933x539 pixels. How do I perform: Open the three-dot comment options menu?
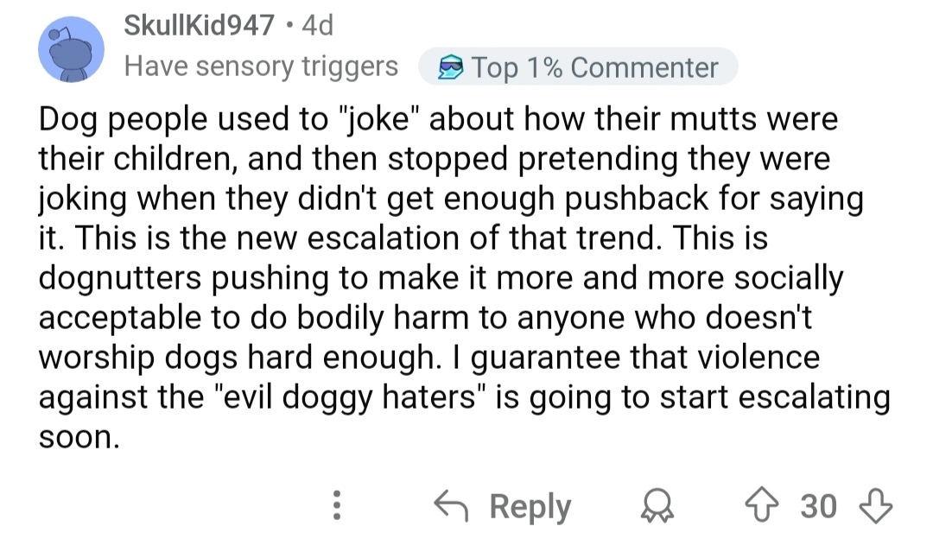point(338,506)
